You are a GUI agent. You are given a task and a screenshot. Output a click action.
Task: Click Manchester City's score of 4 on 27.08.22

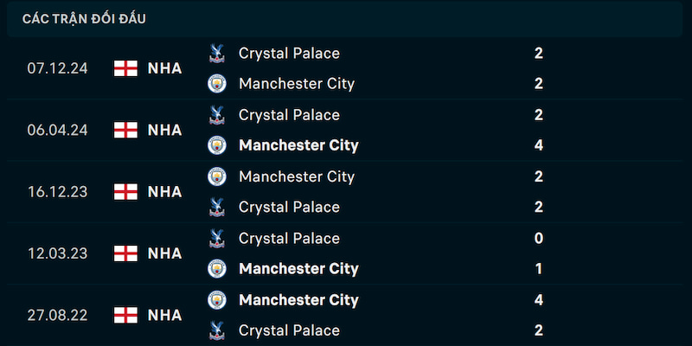pos(538,300)
